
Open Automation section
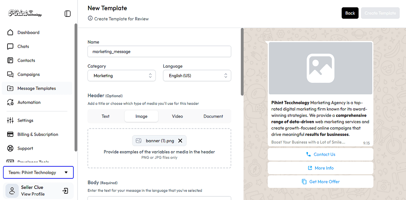tap(29, 102)
